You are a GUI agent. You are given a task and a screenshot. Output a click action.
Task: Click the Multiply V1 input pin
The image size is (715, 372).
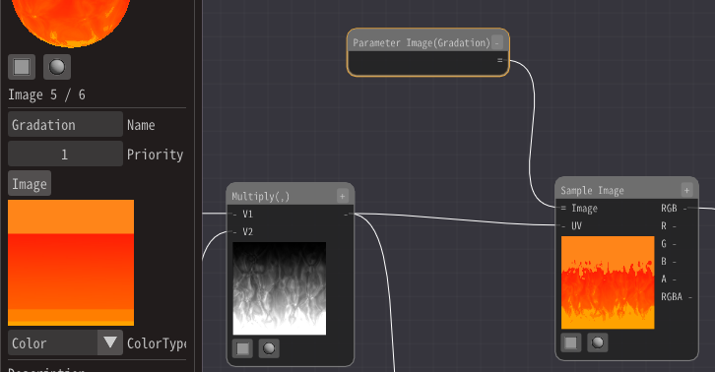tap(234, 214)
